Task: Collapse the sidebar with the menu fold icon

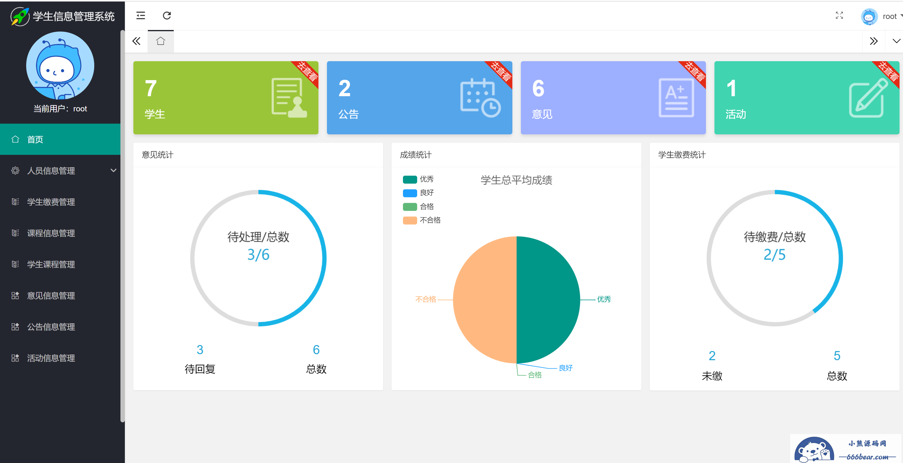Action: pos(141,15)
